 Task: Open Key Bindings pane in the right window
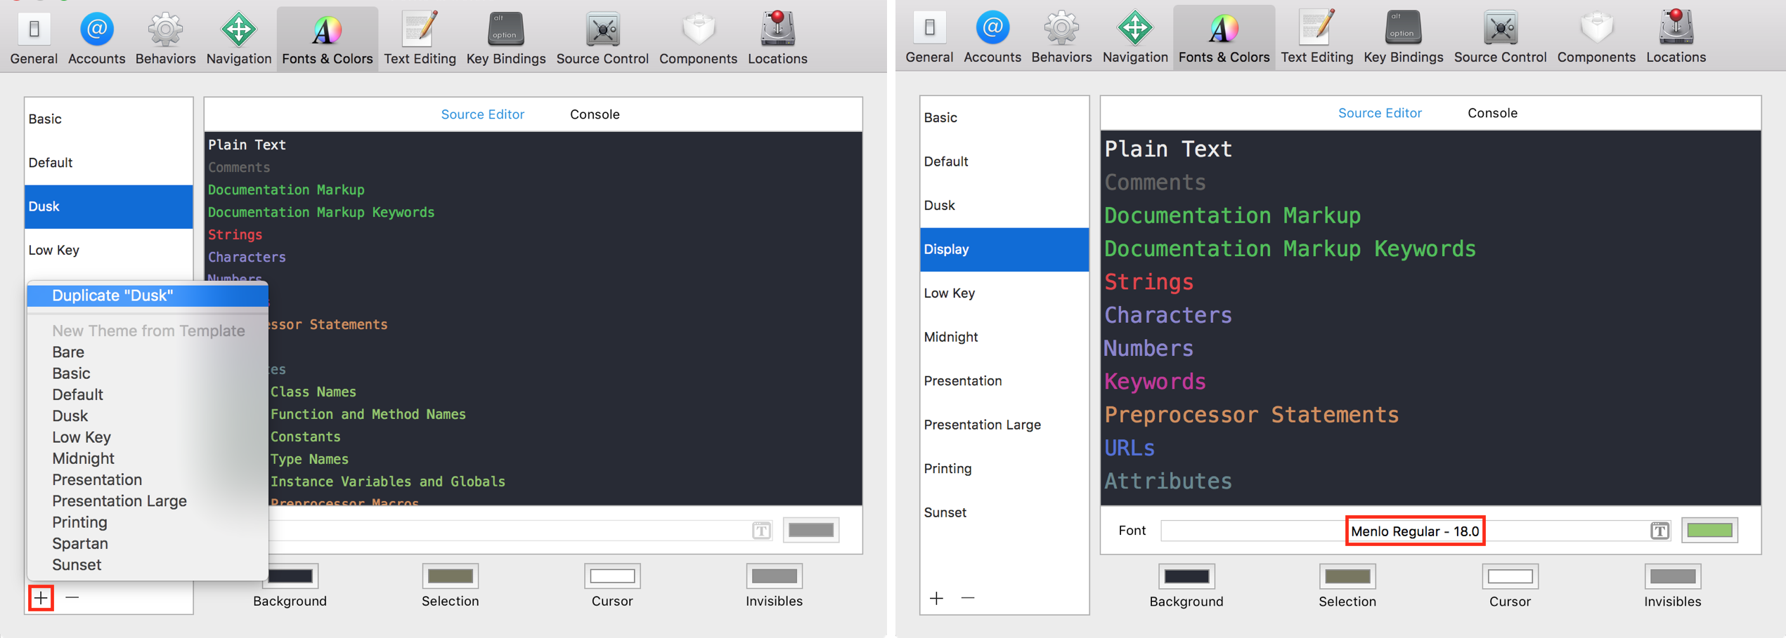click(x=1402, y=38)
